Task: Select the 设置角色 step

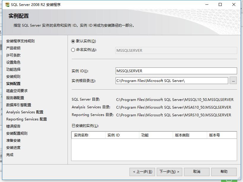Action: (13, 62)
